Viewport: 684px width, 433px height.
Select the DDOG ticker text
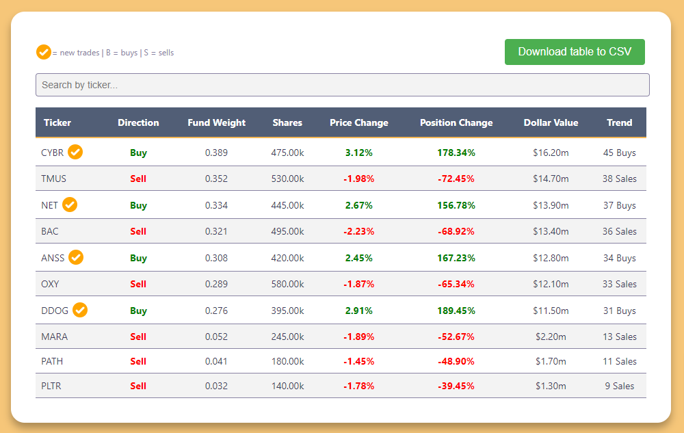55,311
